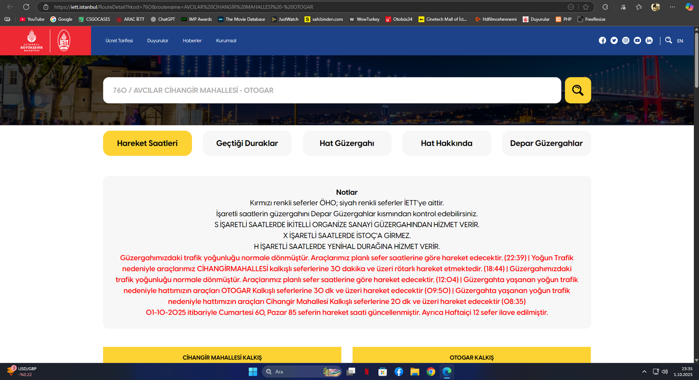Viewport: 699px width, 380px height.
Task: Show the Depar Güzergahlar tab
Action: coord(546,143)
